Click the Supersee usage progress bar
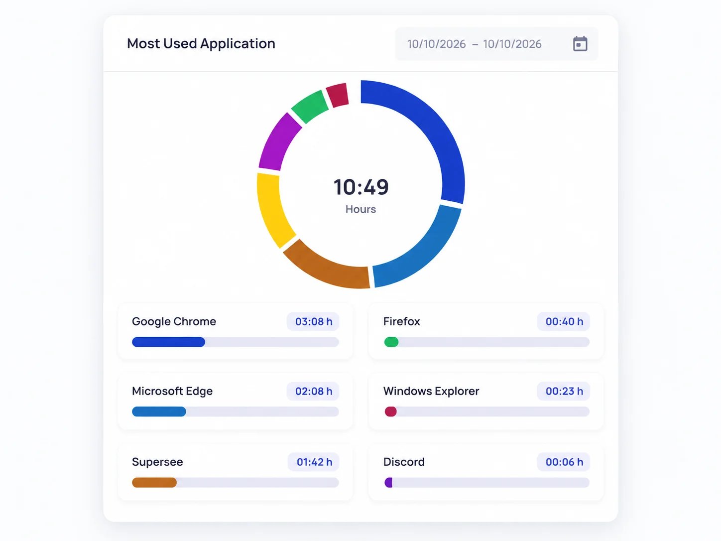Image resolution: width=721 pixels, height=541 pixels. point(235,482)
